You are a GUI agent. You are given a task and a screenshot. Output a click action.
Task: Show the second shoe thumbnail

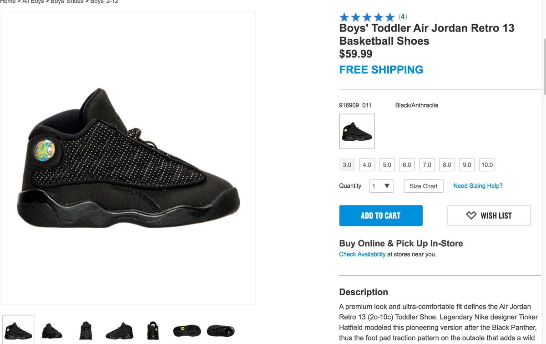click(x=52, y=330)
